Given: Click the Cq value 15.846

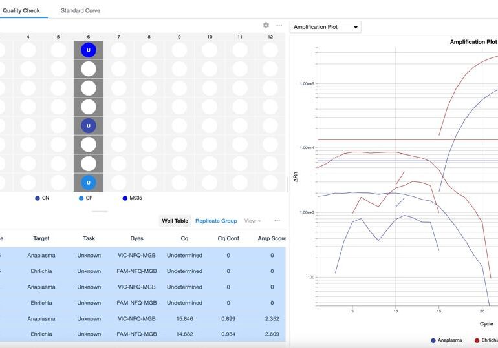Looking at the screenshot, I should 184,318.
